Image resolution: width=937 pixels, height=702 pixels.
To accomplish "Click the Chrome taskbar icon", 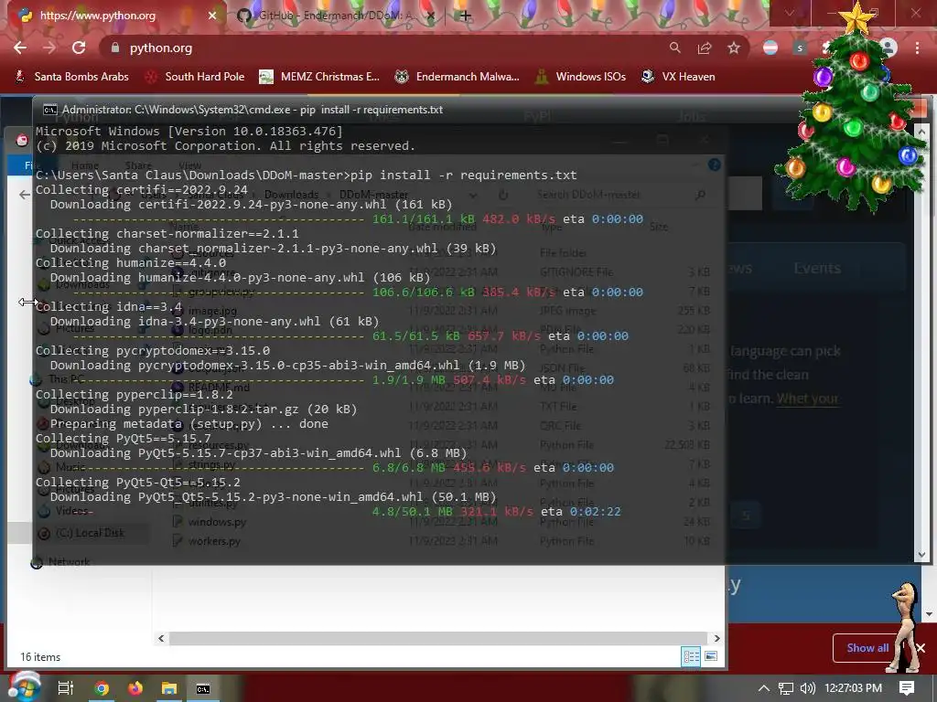I will point(102,688).
